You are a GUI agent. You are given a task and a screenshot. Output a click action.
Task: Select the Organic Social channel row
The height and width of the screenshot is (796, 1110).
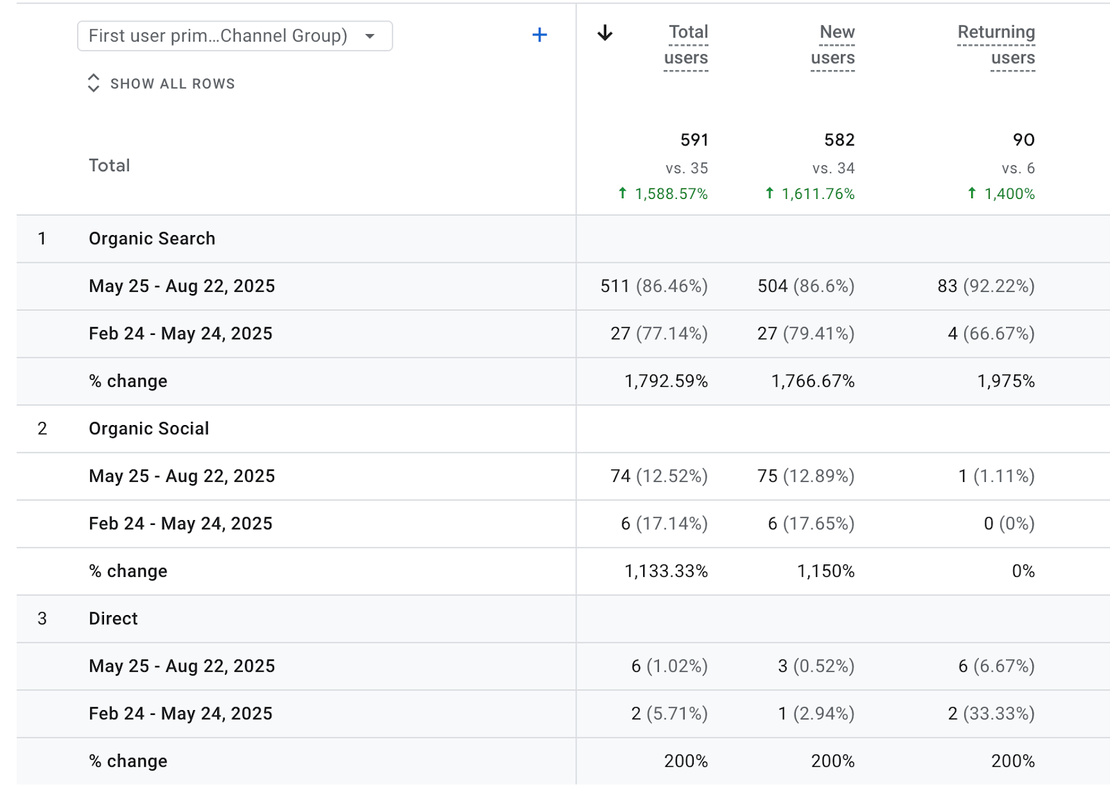tap(148, 429)
